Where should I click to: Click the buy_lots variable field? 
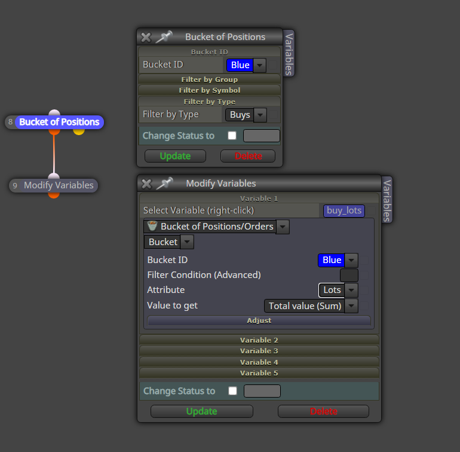coord(344,210)
